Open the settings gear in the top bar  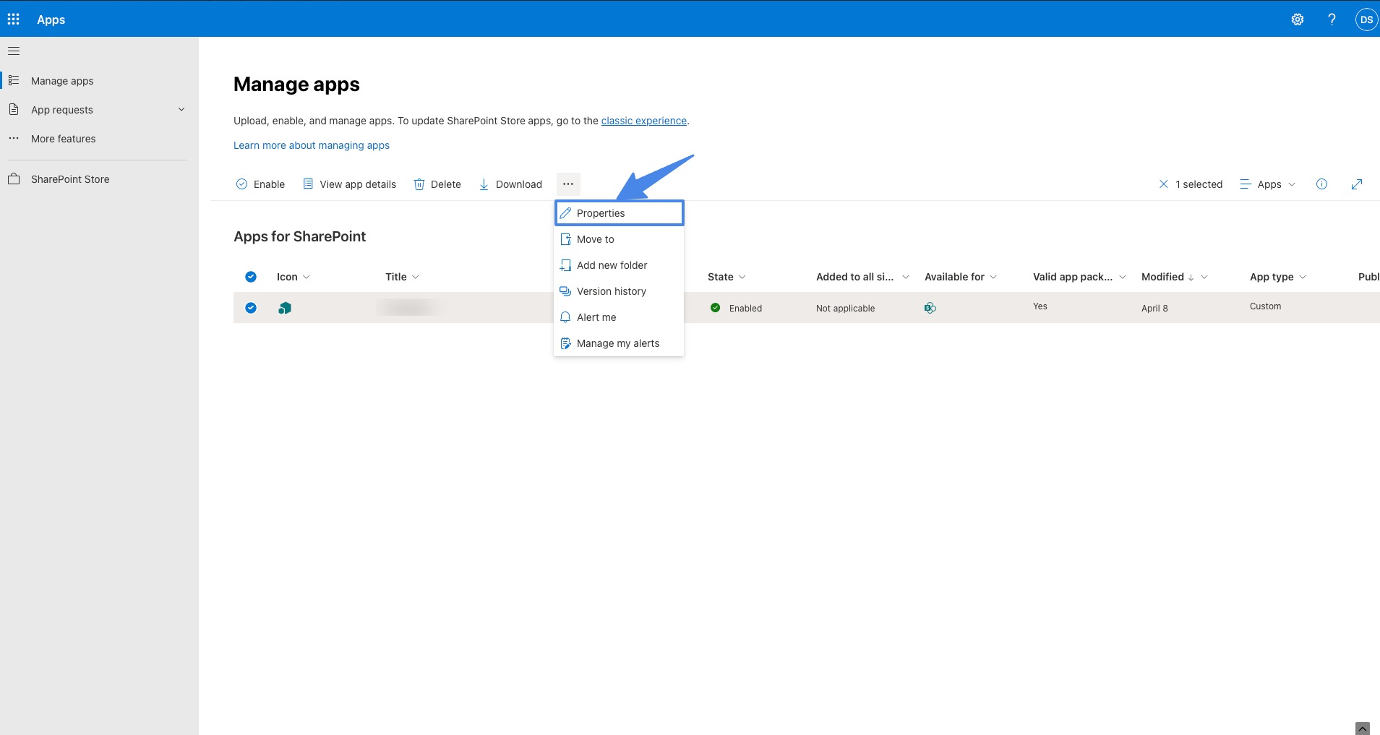(1297, 19)
